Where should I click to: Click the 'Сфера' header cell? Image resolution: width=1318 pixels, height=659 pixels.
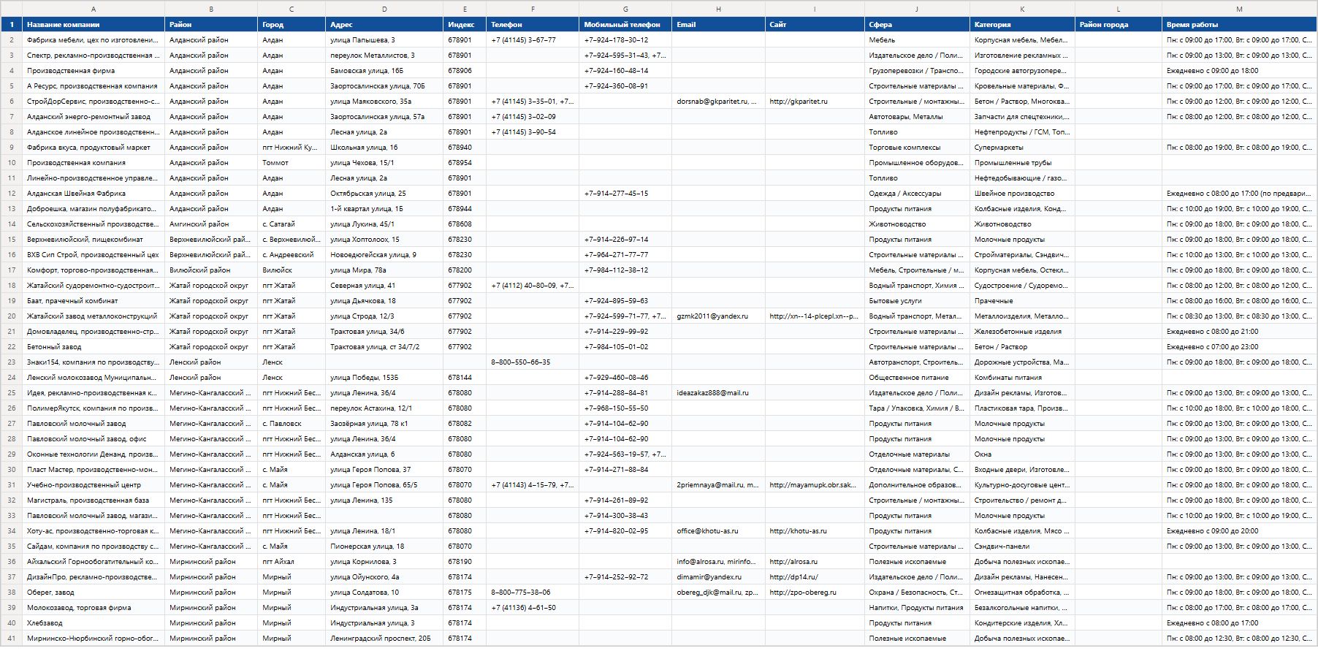(x=917, y=25)
